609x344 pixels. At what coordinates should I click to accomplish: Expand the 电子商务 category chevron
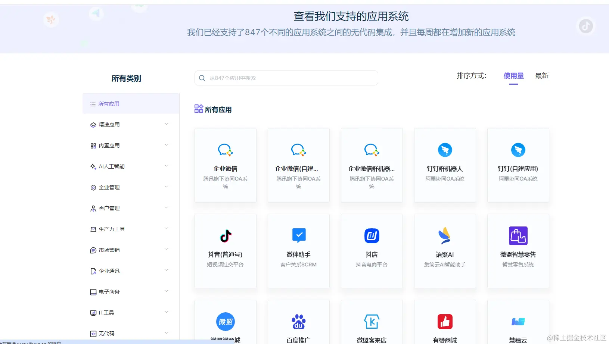pyautogui.click(x=167, y=291)
